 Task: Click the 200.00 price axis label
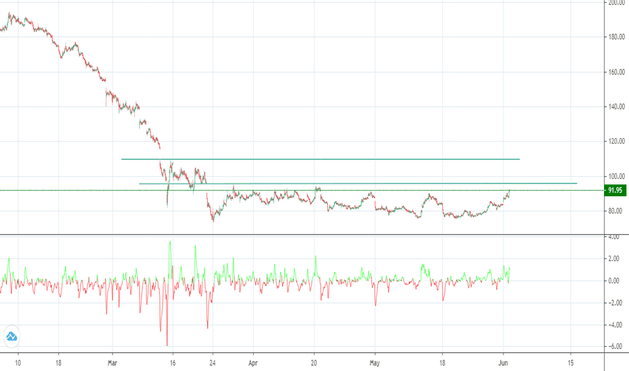[617, 3]
